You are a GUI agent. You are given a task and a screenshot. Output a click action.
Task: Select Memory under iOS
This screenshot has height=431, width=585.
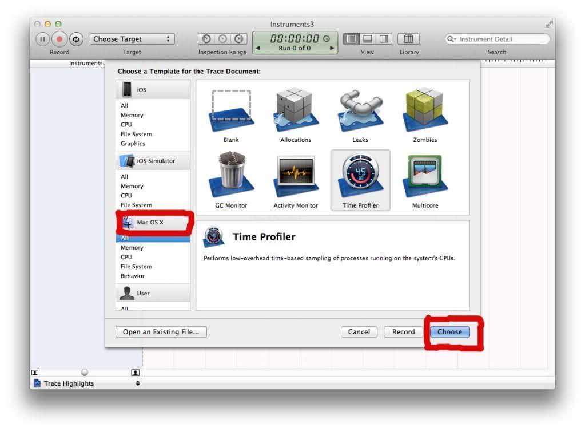tap(132, 115)
